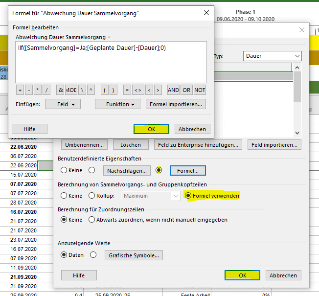319x296 pixels.
Task: Click the NOT operator button
Action: pos(200,90)
